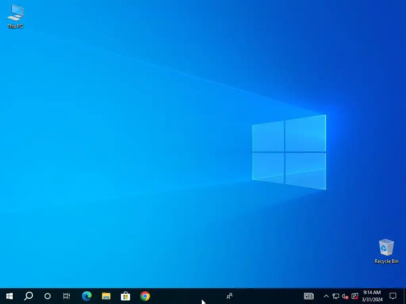Select the Recycle Bin desktop icon
The height and width of the screenshot is (304, 406).
tap(386, 251)
